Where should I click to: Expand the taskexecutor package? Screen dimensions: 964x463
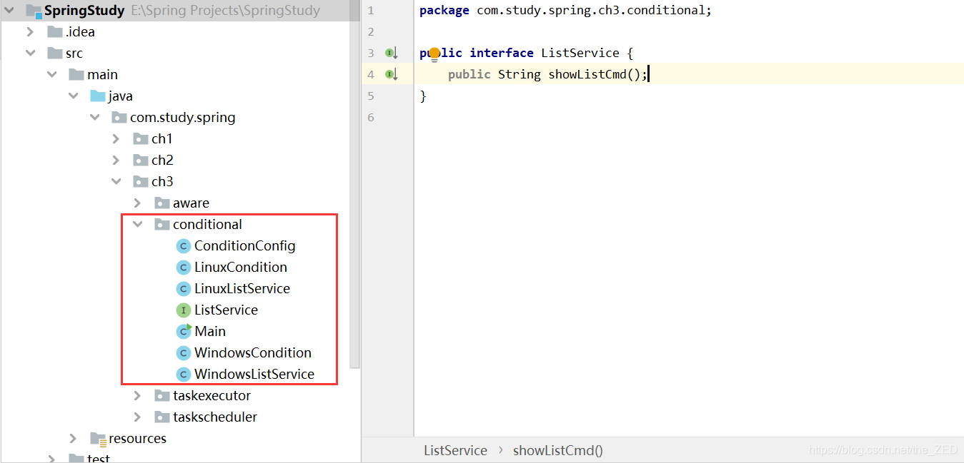138,395
